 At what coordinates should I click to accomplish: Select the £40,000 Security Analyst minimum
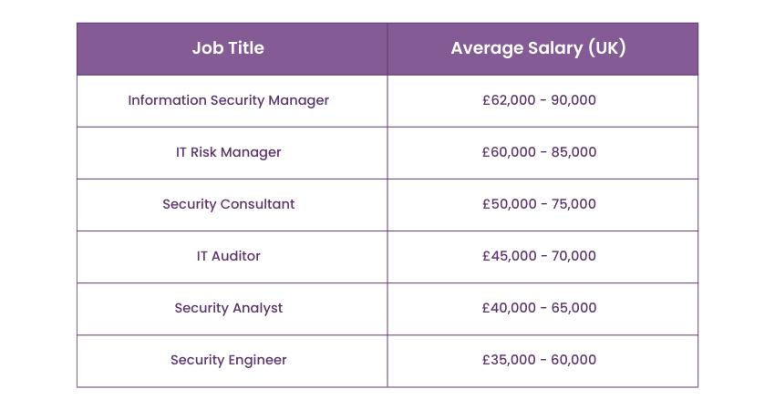[x=510, y=308]
